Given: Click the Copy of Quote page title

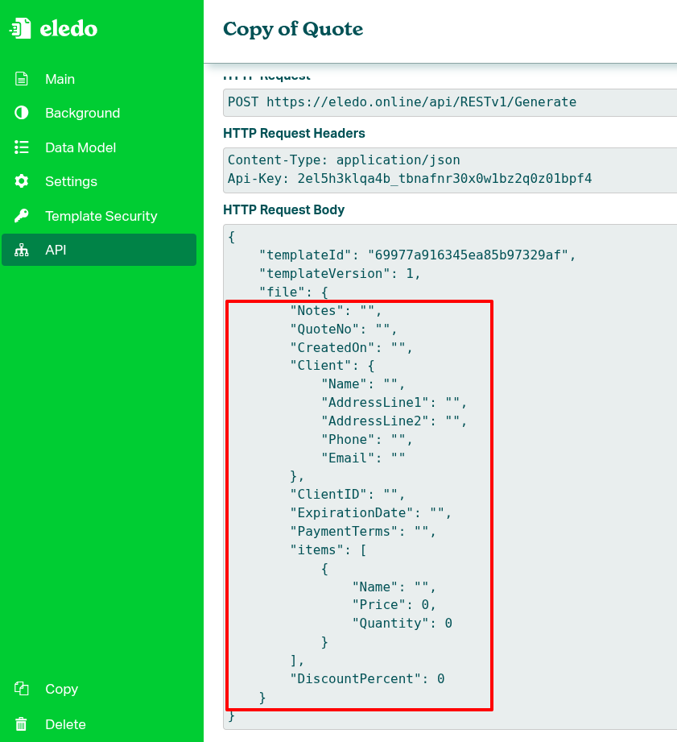Looking at the screenshot, I should click(x=293, y=29).
